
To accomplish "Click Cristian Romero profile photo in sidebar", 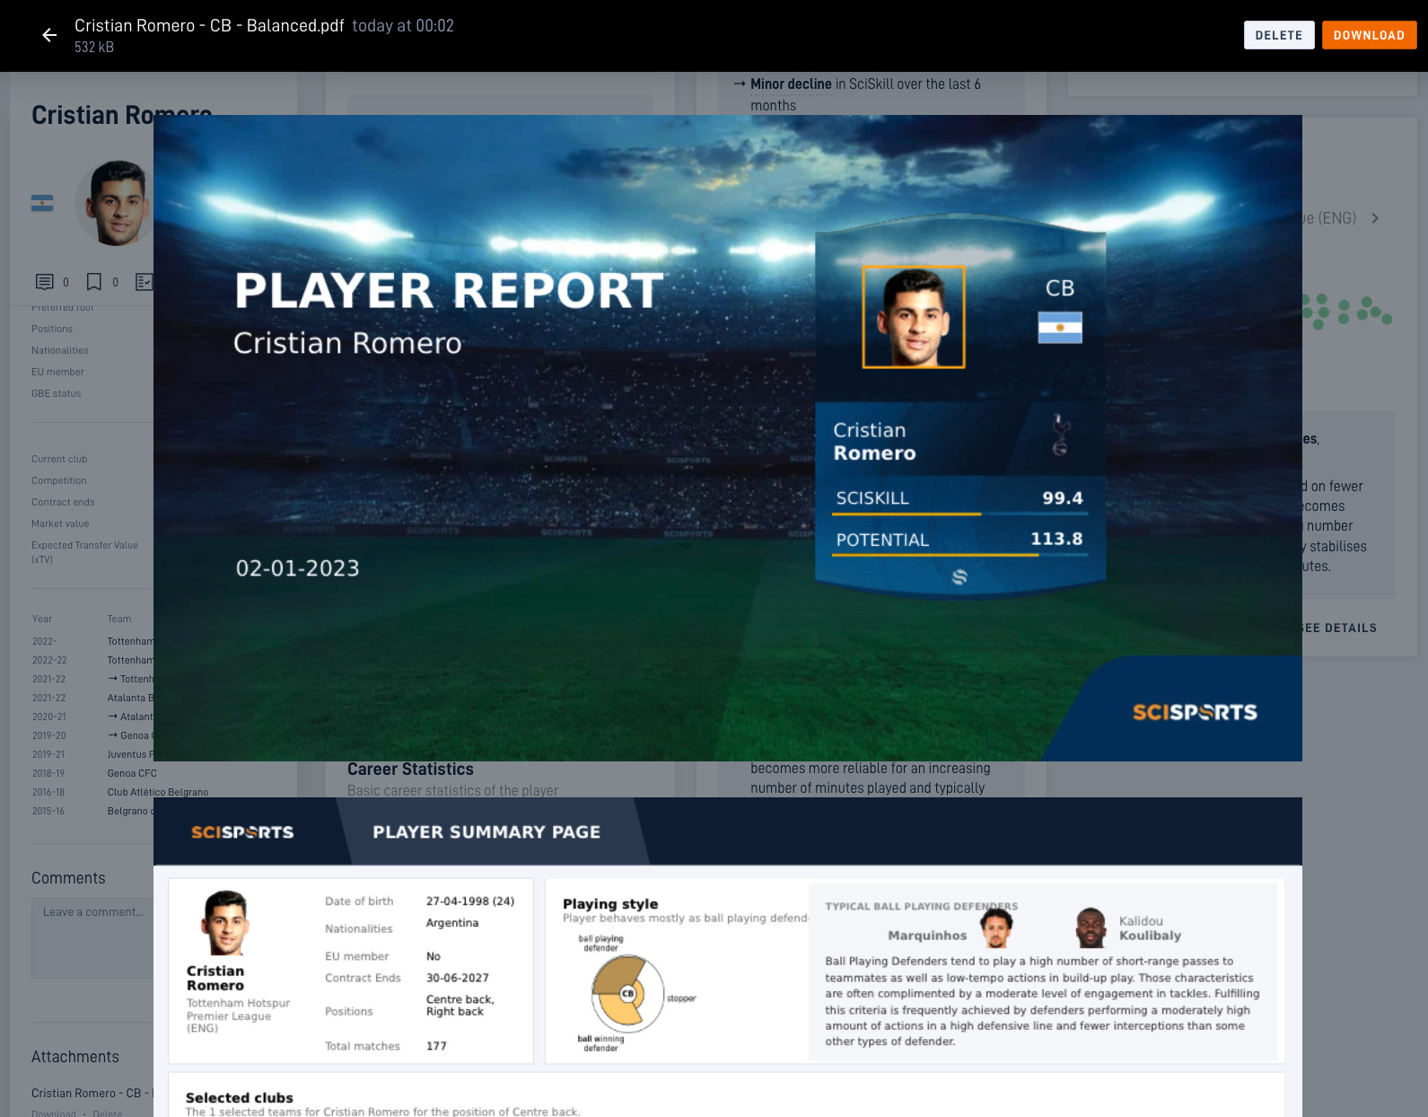I will coord(114,203).
